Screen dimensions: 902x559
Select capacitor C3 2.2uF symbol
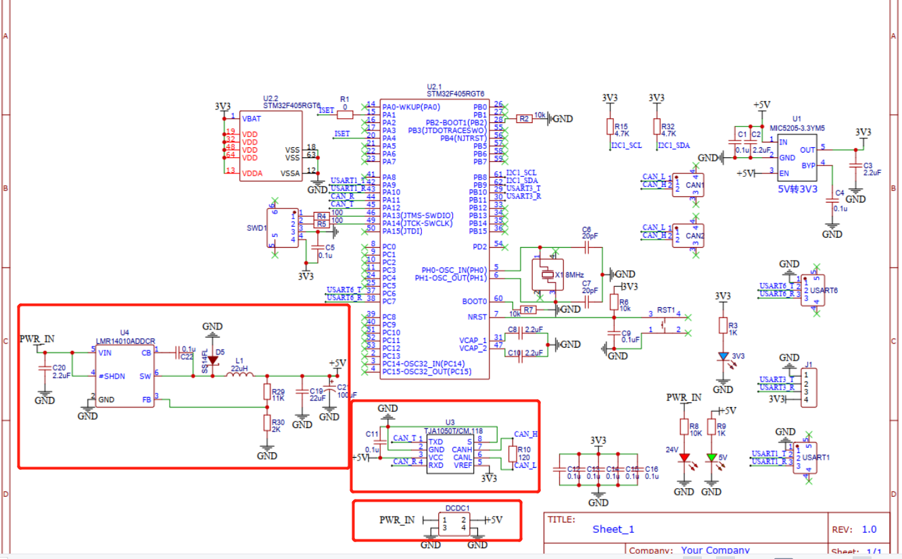[855, 165]
